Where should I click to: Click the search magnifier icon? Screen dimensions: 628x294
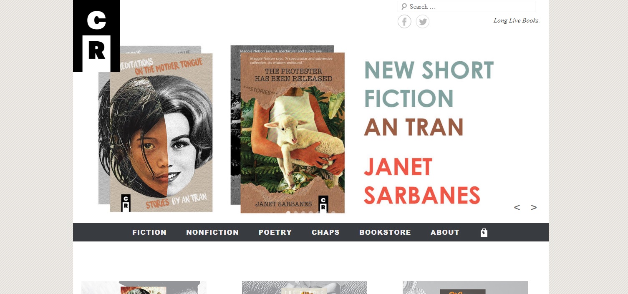(x=404, y=7)
